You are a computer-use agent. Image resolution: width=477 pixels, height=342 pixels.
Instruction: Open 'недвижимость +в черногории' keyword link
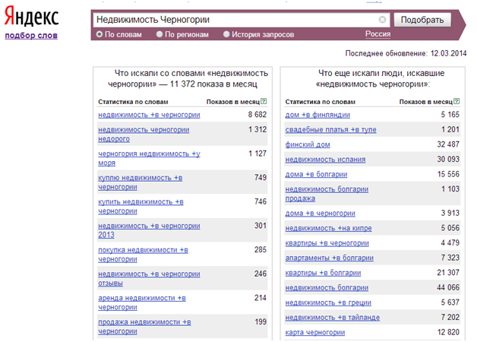click(149, 115)
